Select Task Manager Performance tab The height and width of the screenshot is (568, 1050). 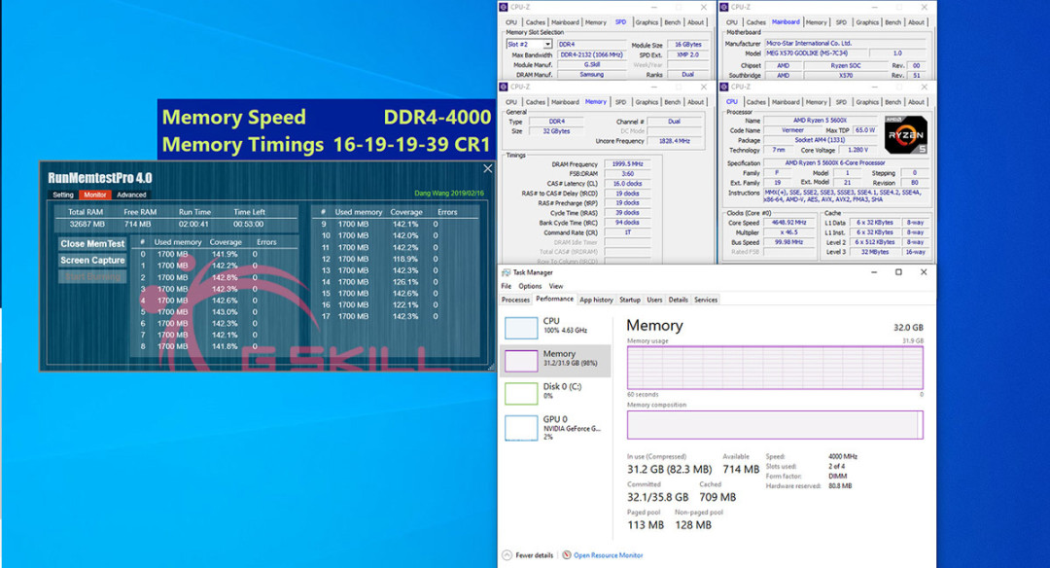[x=554, y=300]
